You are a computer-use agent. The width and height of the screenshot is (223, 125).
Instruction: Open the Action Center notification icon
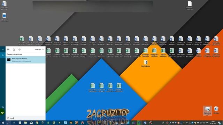coord(220,123)
